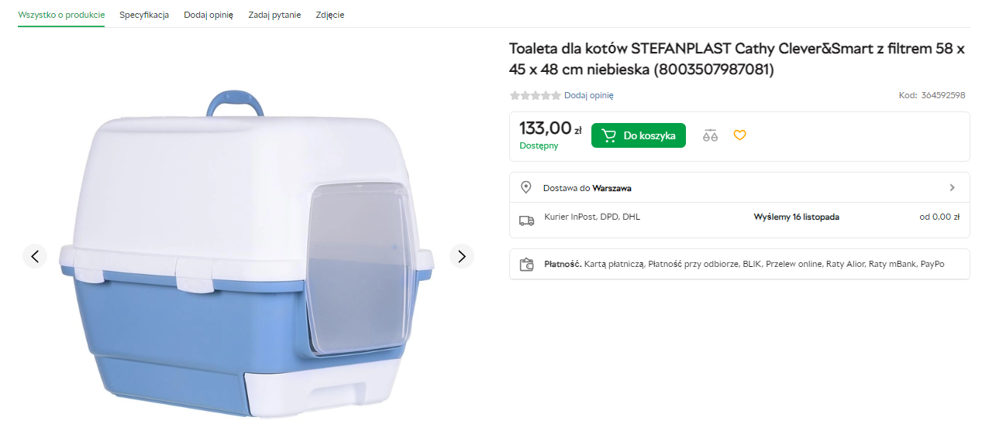Click Dodaj opinię link beside the stars

589,96
